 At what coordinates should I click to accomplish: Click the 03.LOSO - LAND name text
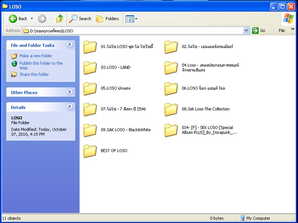click(115, 68)
